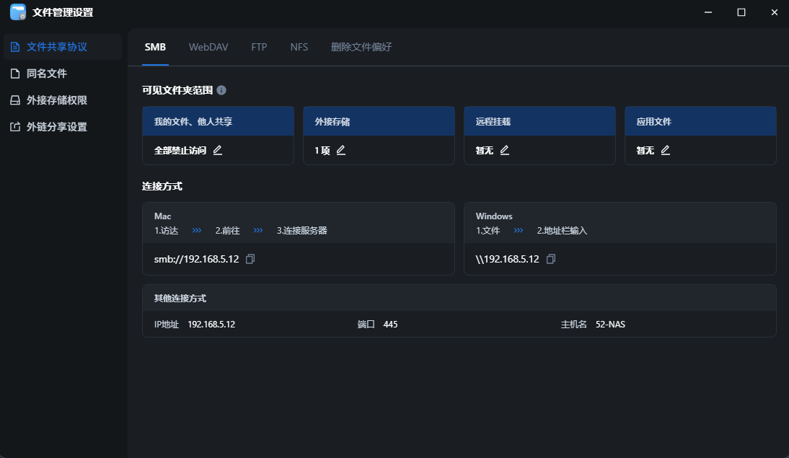Copy the Mac smb://192.168.5.12 address
This screenshot has width=789, height=458.
(250, 259)
